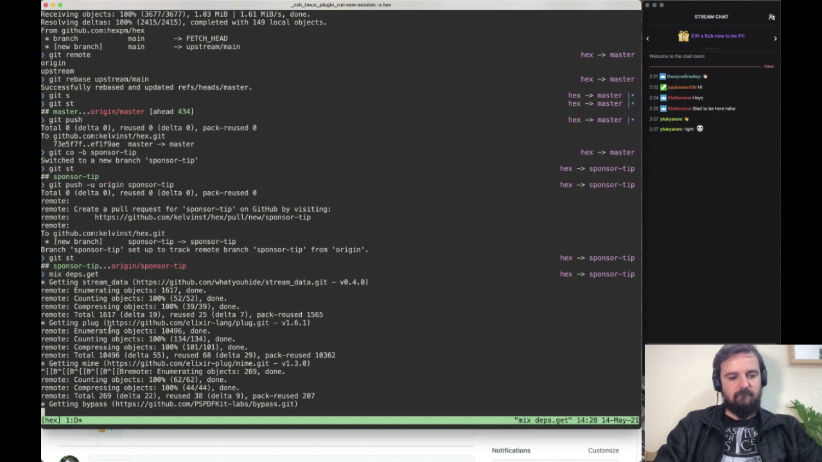Click the 'From github.com:hexpm/hex' line
This screenshot has width=822, height=462.
click(92, 31)
